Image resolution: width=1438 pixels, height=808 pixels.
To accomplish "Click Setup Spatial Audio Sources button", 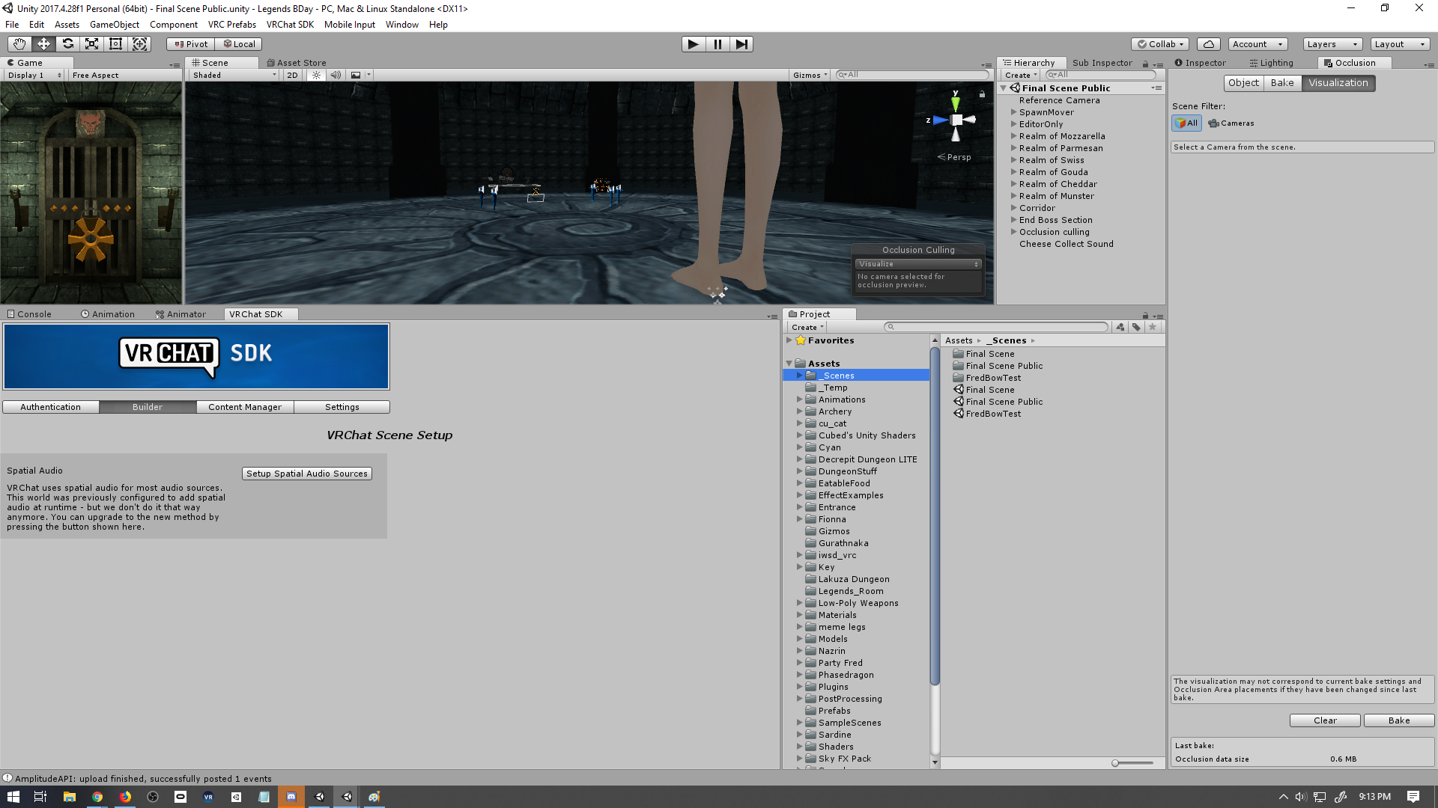I will (x=306, y=474).
